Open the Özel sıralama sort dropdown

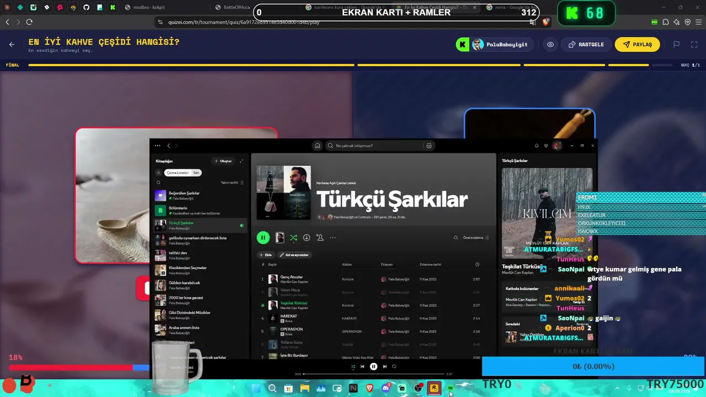pyautogui.click(x=476, y=238)
